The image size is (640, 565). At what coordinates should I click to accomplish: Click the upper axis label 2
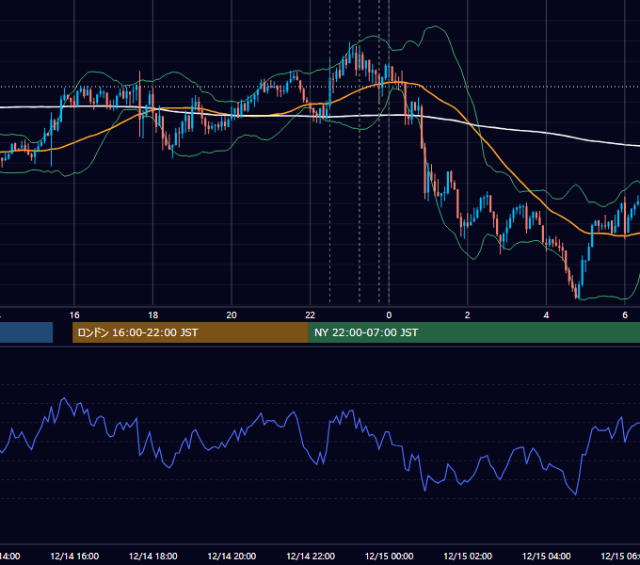click(x=468, y=315)
